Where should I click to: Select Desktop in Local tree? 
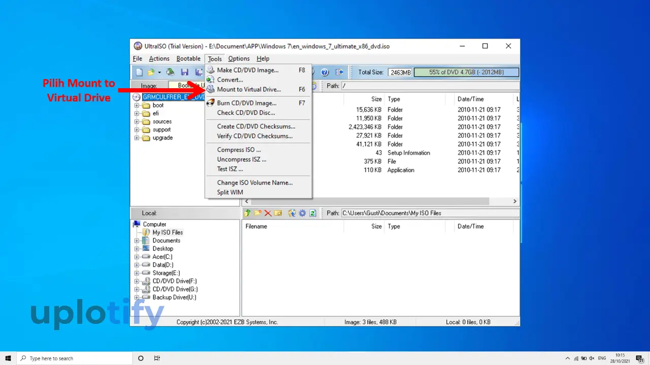coord(162,248)
